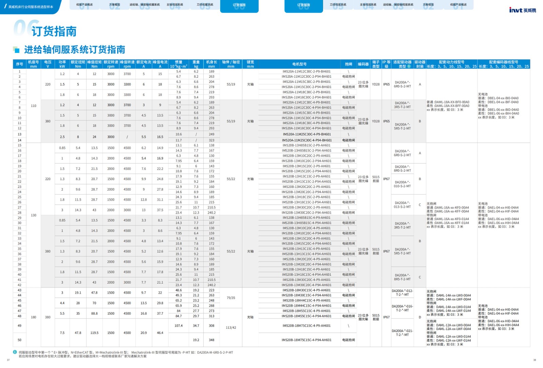Click the circled 1 marker in 适配驱动器类型 header
This screenshot has height=368, width=543.
[409, 66]
